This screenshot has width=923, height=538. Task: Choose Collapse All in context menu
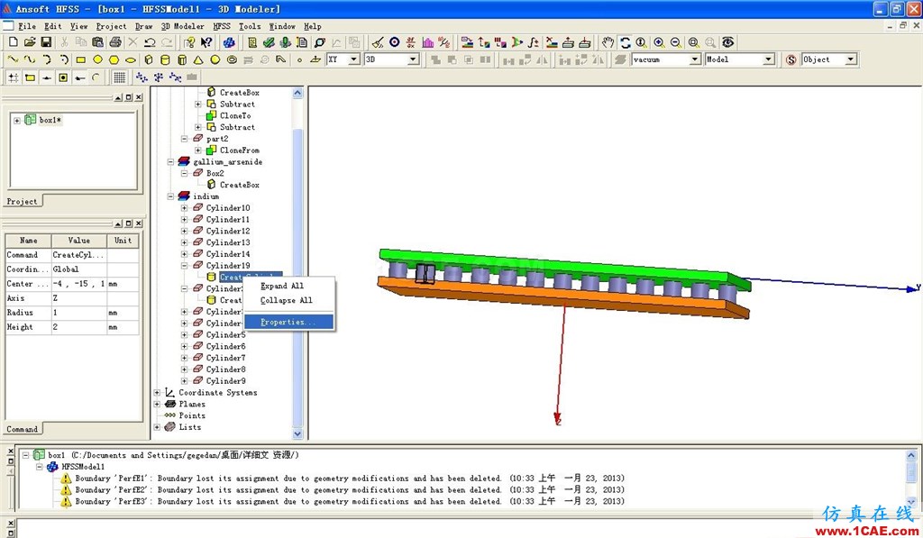pos(288,300)
